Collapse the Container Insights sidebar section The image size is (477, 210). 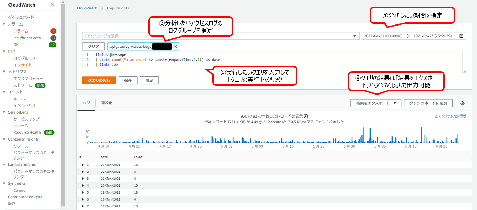tap(4, 140)
